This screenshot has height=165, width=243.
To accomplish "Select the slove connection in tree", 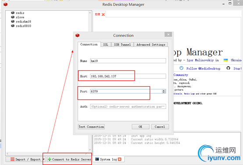I will (20, 17).
